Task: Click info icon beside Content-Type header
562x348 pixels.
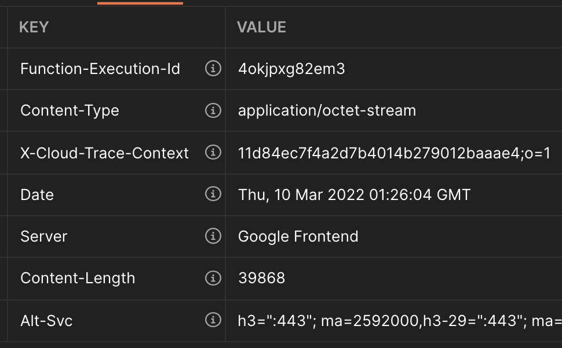Action: coord(213,110)
